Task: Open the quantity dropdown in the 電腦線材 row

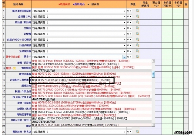Action: [x=129, y=132]
